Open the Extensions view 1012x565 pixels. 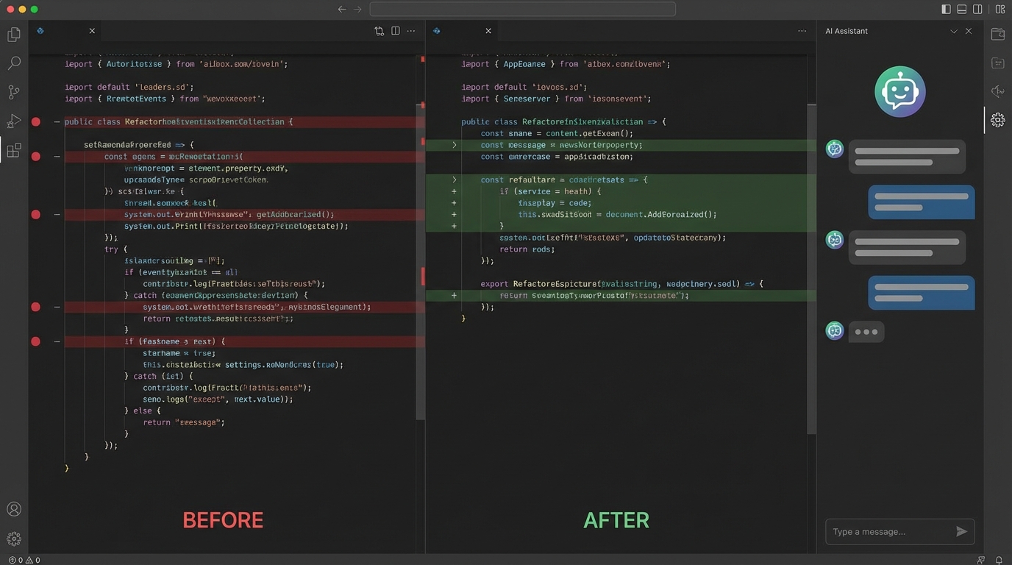(x=13, y=150)
